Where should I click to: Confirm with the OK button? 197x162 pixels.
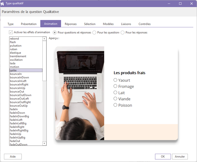(163, 157)
